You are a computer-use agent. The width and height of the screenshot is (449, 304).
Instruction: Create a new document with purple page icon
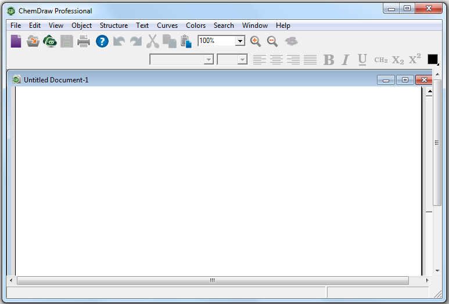[16, 41]
